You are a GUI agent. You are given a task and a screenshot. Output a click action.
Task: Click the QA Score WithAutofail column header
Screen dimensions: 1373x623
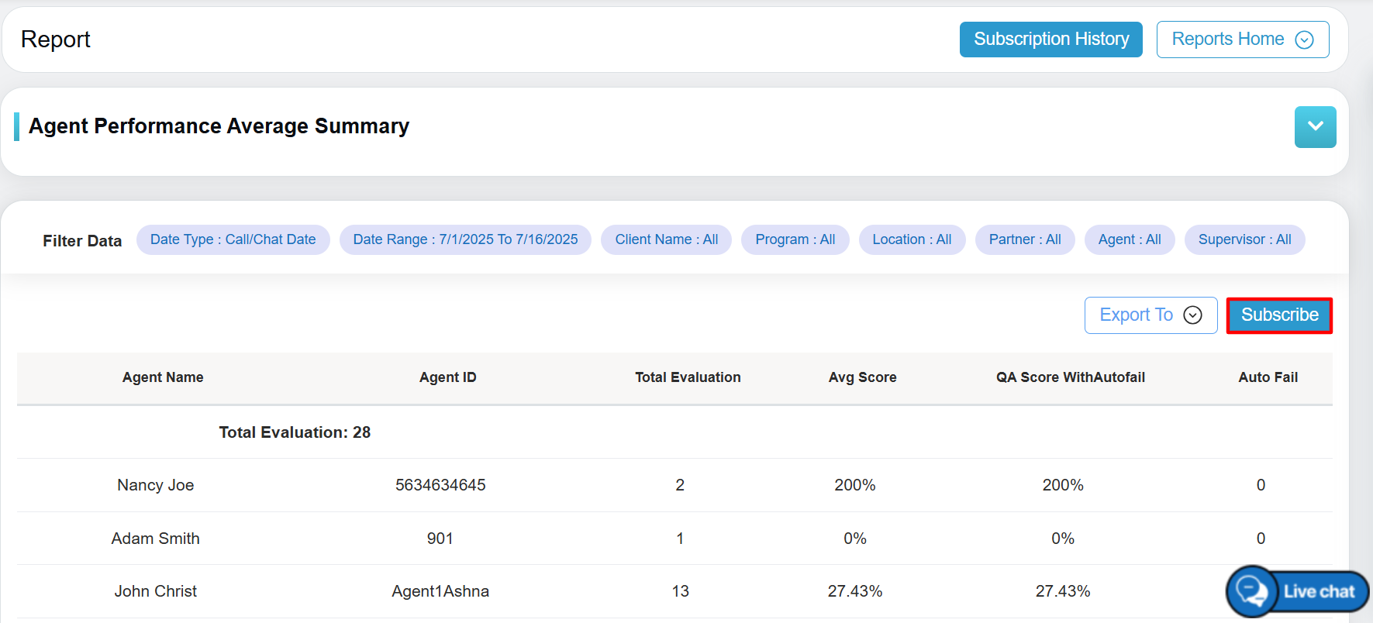1070,377
